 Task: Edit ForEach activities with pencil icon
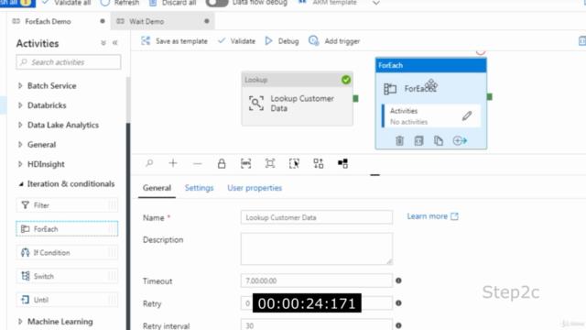pyautogui.click(x=467, y=116)
